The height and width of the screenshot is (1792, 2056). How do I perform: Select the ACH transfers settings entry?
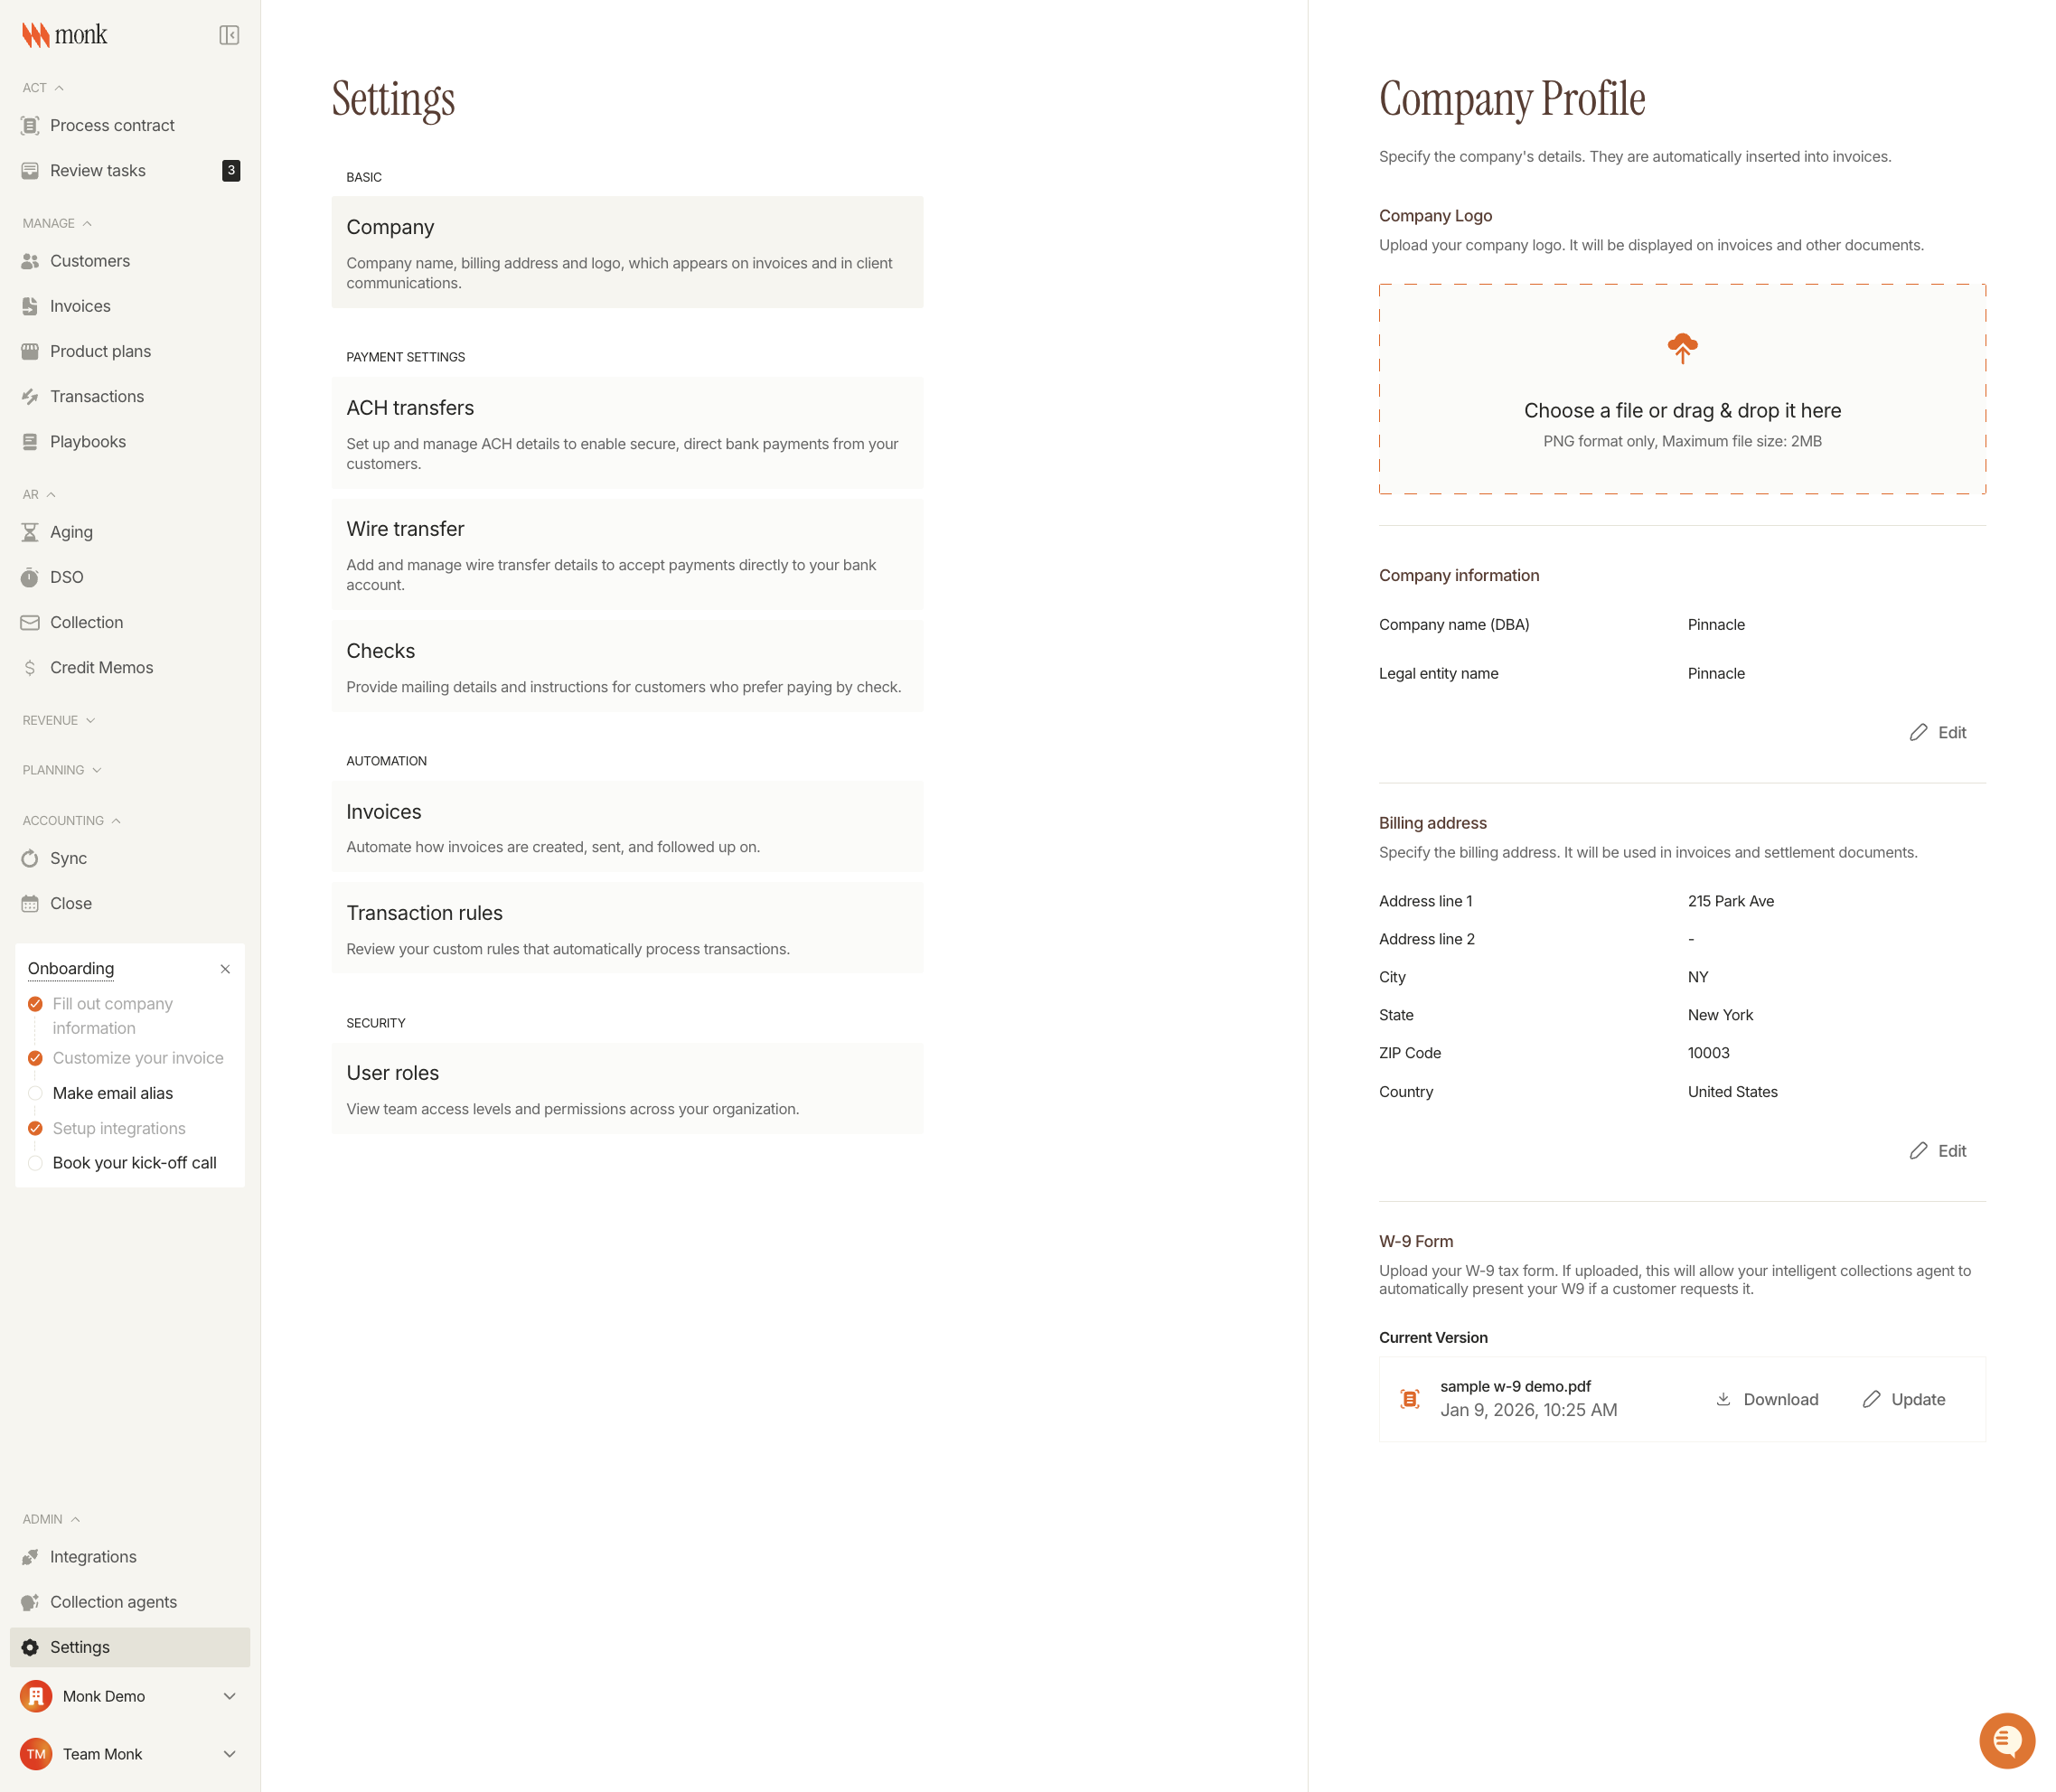(x=628, y=432)
